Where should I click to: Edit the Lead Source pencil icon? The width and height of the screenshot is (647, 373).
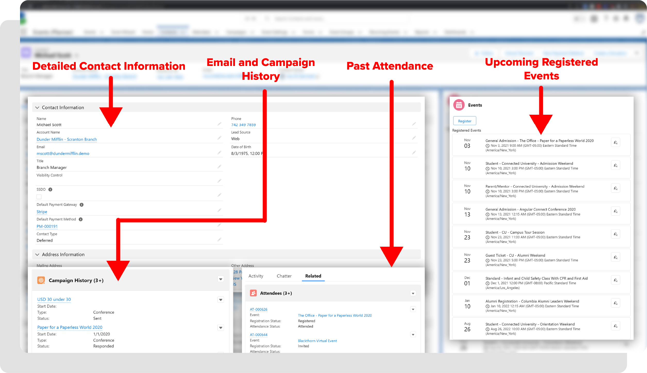click(414, 138)
